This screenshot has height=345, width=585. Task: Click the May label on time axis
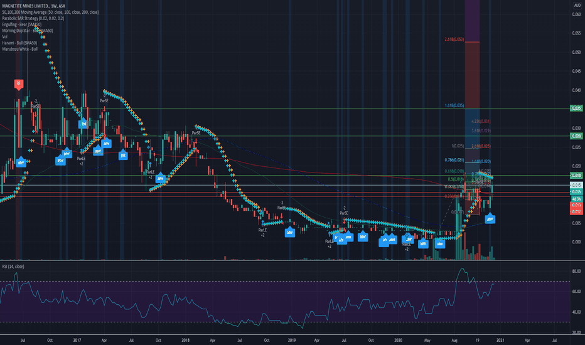pos(427,340)
